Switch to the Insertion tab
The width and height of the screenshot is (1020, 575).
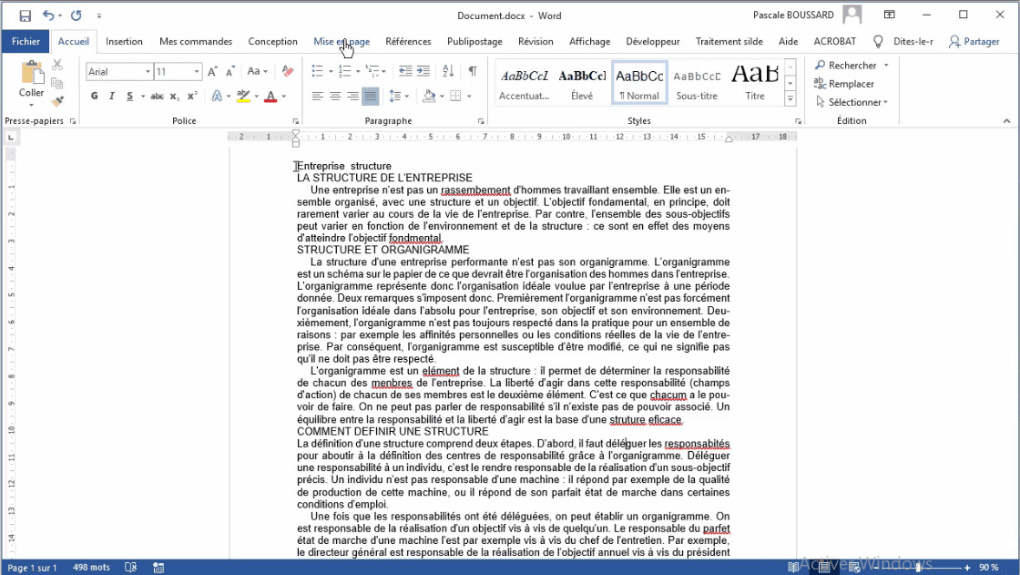point(124,41)
